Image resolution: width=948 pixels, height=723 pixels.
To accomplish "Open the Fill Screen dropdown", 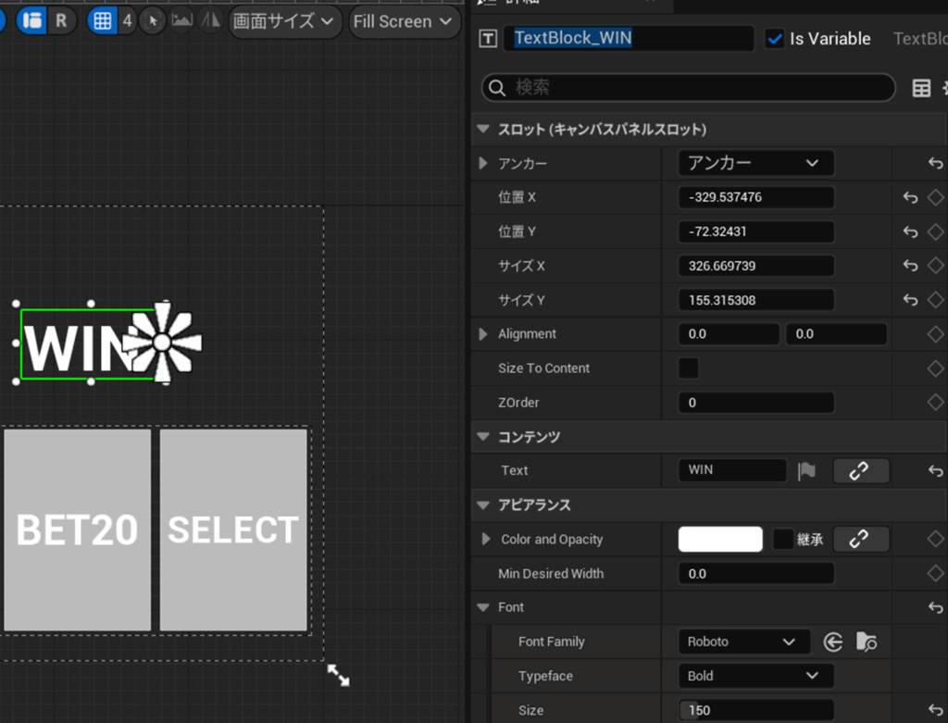I will (404, 21).
